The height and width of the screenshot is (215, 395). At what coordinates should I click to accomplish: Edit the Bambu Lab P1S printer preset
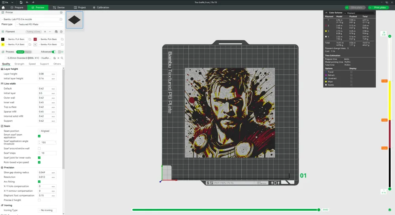[61, 19]
